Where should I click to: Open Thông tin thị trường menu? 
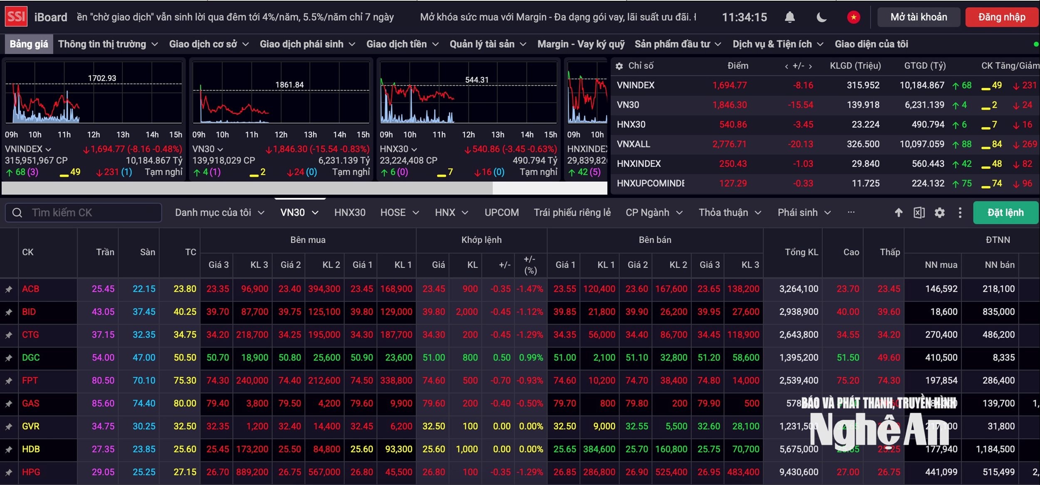click(108, 44)
